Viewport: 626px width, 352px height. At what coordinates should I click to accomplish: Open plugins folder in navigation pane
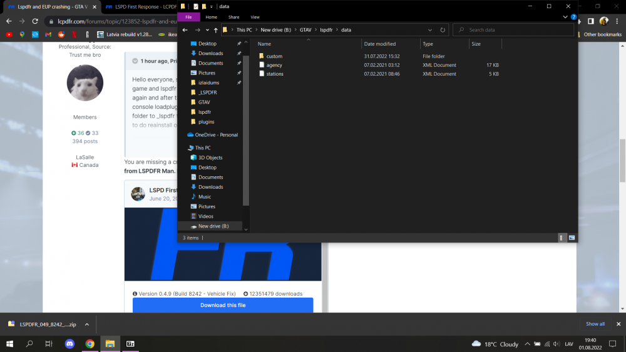206,121
